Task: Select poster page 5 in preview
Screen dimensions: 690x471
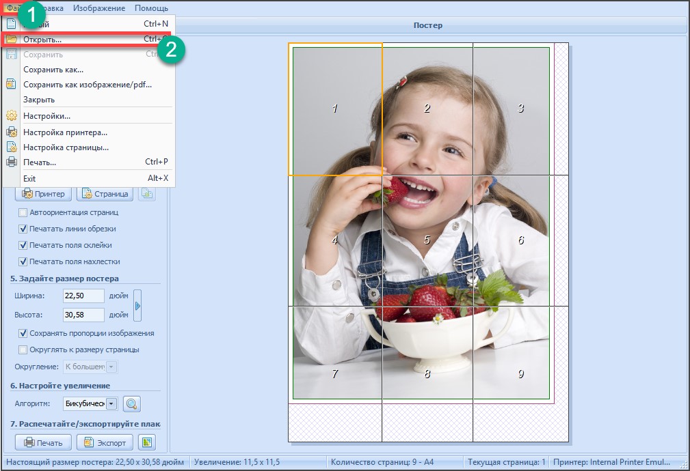Action: click(x=427, y=240)
